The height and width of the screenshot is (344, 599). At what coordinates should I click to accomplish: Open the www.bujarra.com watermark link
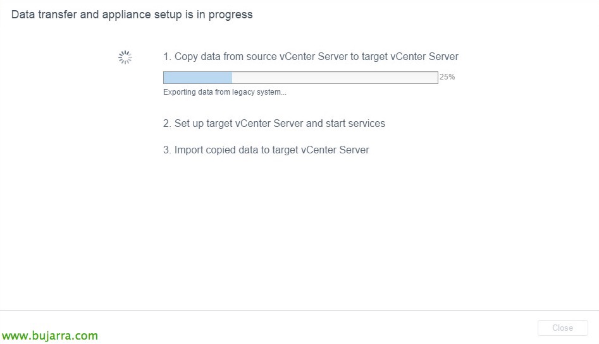(x=50, y=336)
